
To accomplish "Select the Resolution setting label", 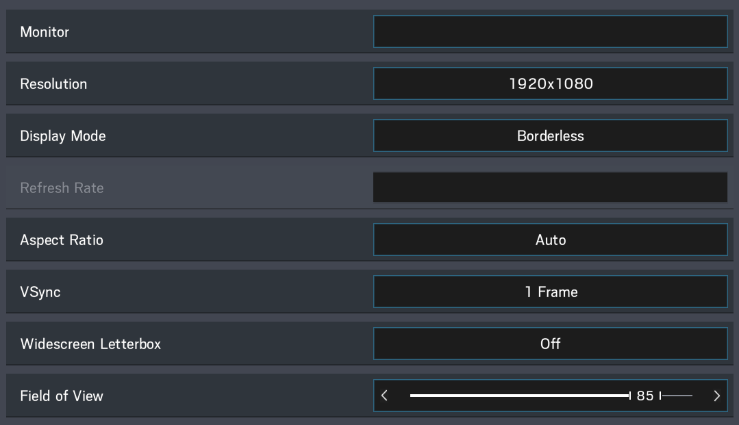I will point(53,84).
